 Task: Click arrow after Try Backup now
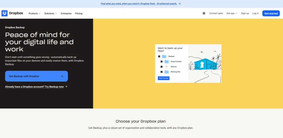(66, 87)
